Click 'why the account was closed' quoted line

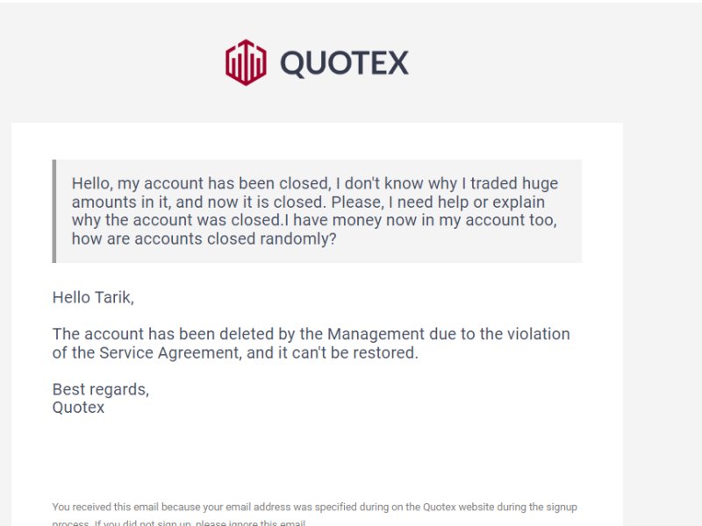pos(176,221)
